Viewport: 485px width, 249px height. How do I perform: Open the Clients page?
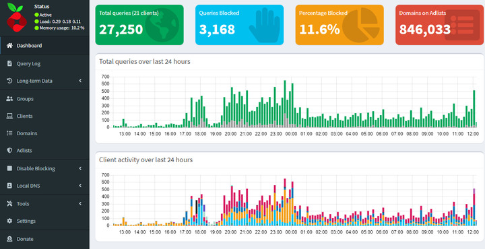[x=45, y=116]
